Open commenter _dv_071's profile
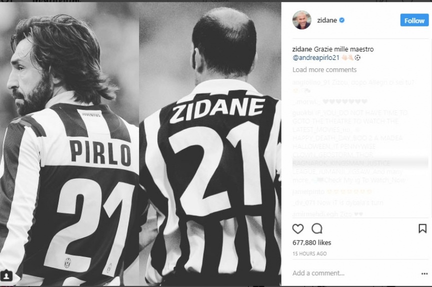The height and width of the screenshot is (287, 432). click(x=303, y=203)
